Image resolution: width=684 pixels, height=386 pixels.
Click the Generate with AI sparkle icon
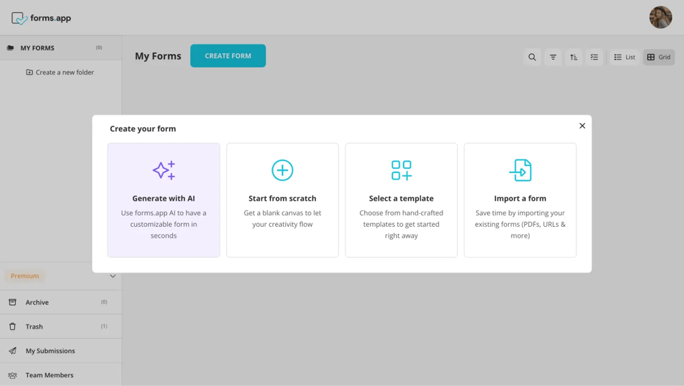coord(163,170)
